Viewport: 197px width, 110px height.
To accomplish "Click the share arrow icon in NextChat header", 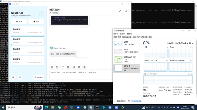I will pos(126,11).
